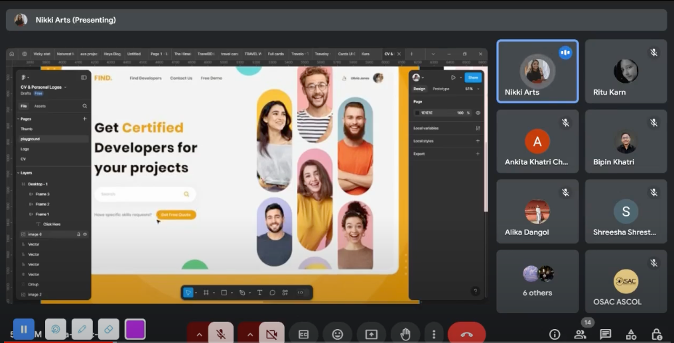Select the Rectangle shape tool

224,292
